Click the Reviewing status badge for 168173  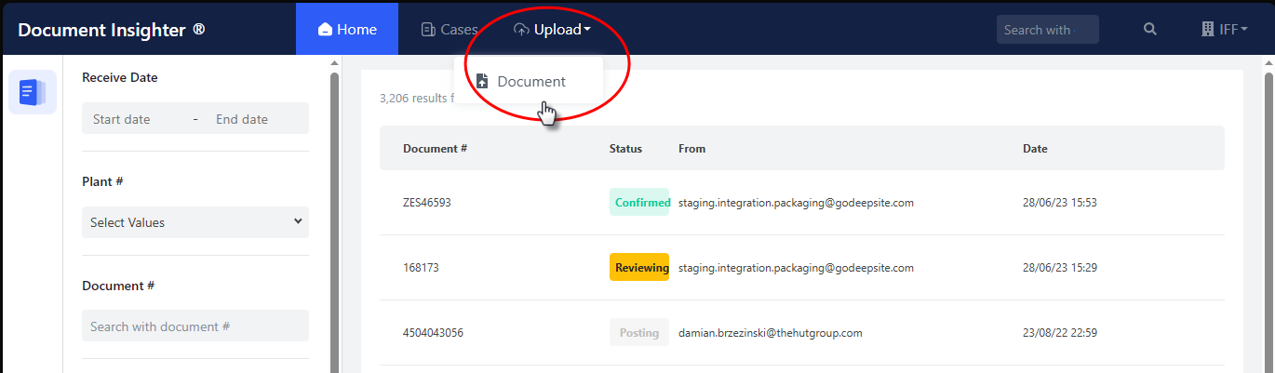point(639,267)
